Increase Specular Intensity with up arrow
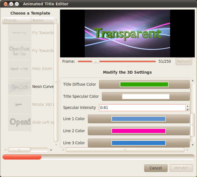Image resolution: width=197 pixels, height=177 pixels. (x=187, y=106)
